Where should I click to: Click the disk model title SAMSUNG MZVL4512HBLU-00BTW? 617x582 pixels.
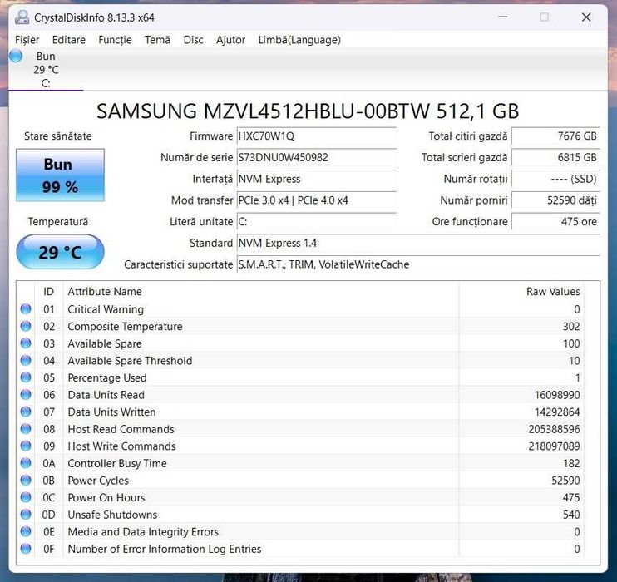[x=308, y=111]
